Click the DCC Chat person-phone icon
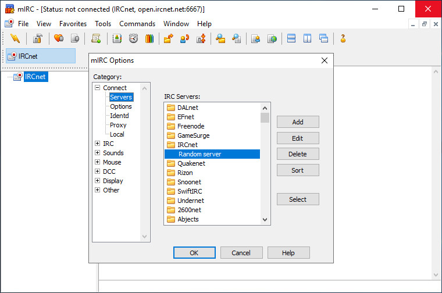This screenshot has height=293, width=442. (184, 38)
